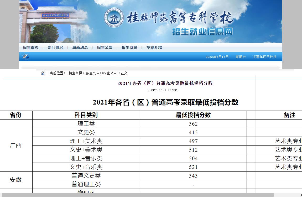The height and width of the screenshot is (197, 302).
Task: Click the lunar date 壬寅年四月廿八
Action: click(264, 57)
